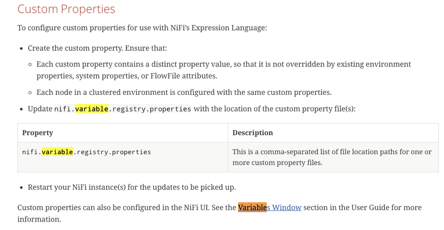Click the Custom Properties heading
Viewport: 444px width, 230px height.
(66, 9)
